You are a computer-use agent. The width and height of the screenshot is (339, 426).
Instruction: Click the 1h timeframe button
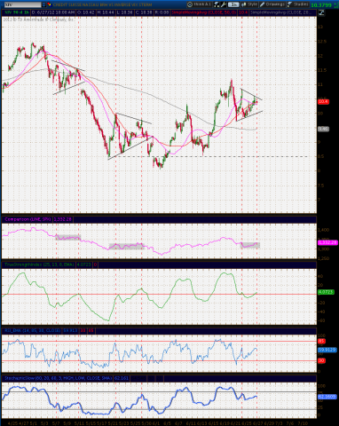pos(233,4)
